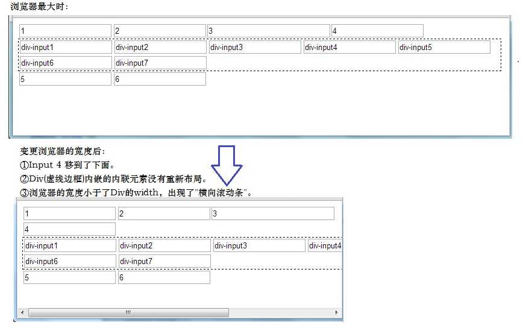Click input field 2 in maximized browser
The width and height of the screenshot is (523, 328).
tap(160, 31)
